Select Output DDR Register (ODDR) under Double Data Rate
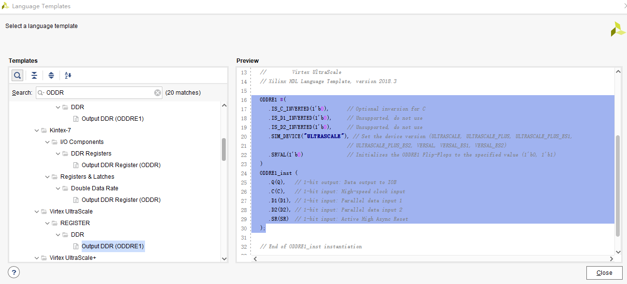The height and width of the screenshot is (284, 627). click(121, 200)
